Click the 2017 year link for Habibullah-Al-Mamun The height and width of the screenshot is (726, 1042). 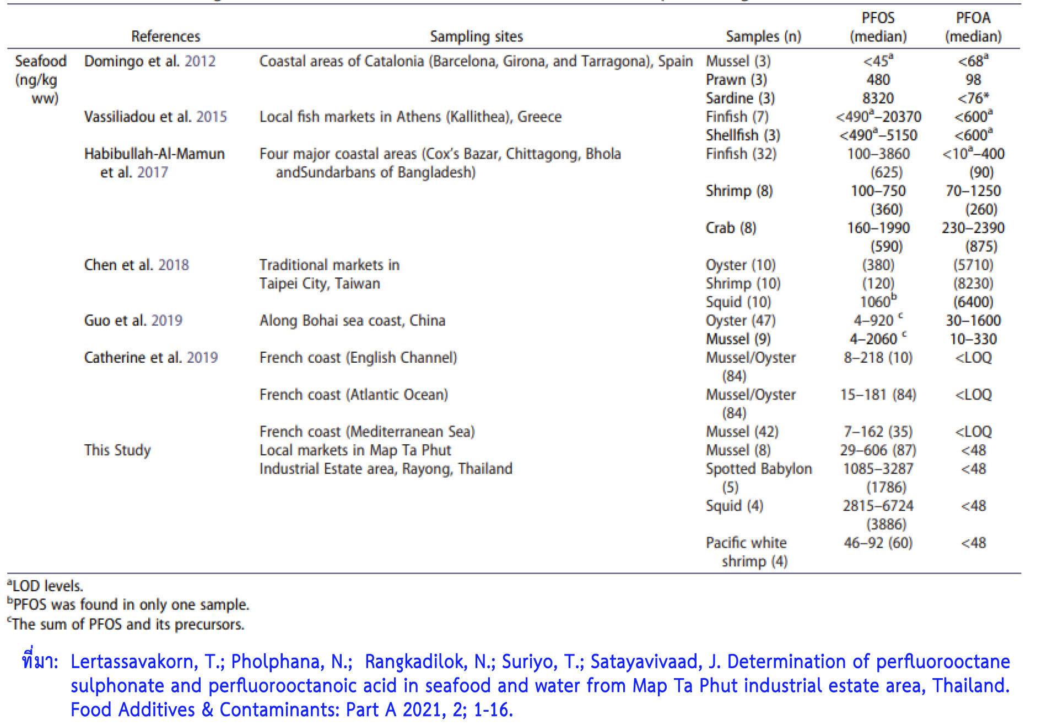pos(153,172)
